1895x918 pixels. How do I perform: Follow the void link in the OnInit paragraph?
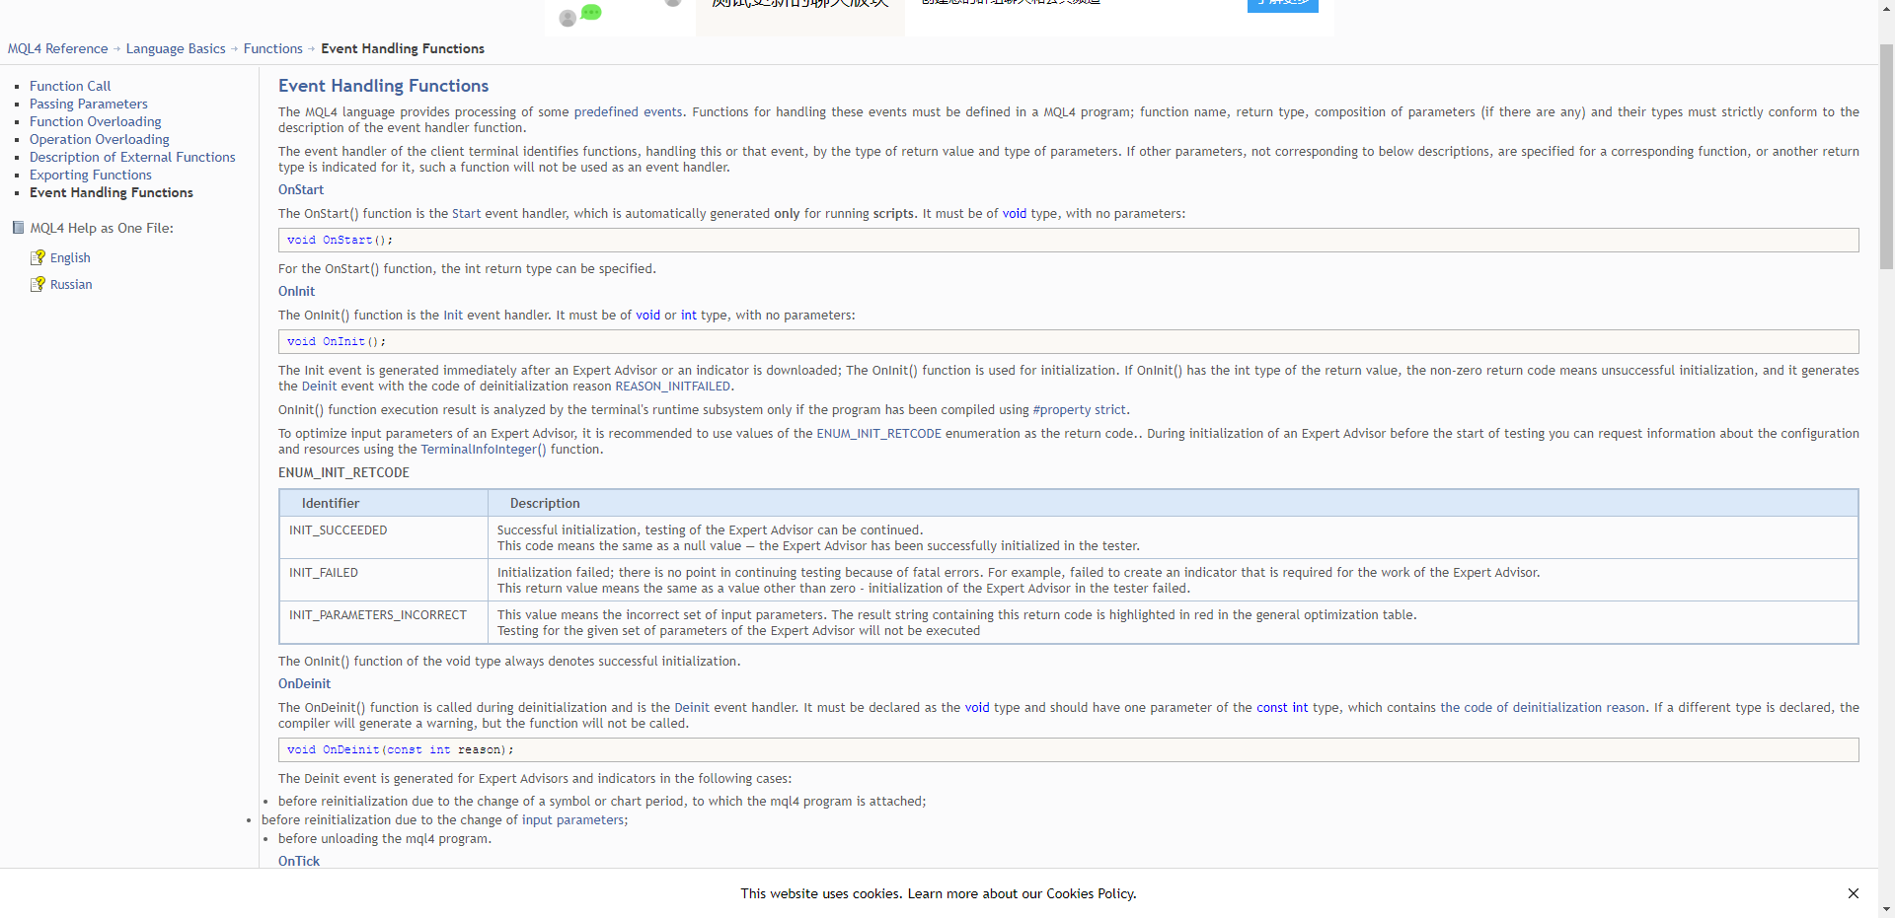(x=647, y=315)
